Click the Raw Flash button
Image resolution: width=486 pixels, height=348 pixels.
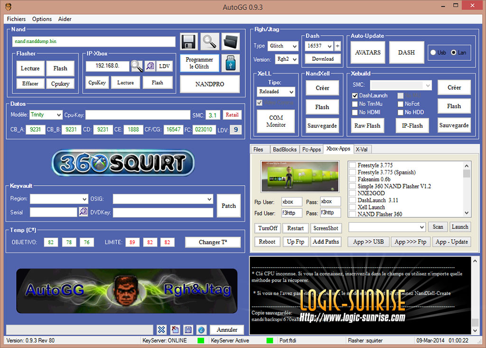pos(367,126)
